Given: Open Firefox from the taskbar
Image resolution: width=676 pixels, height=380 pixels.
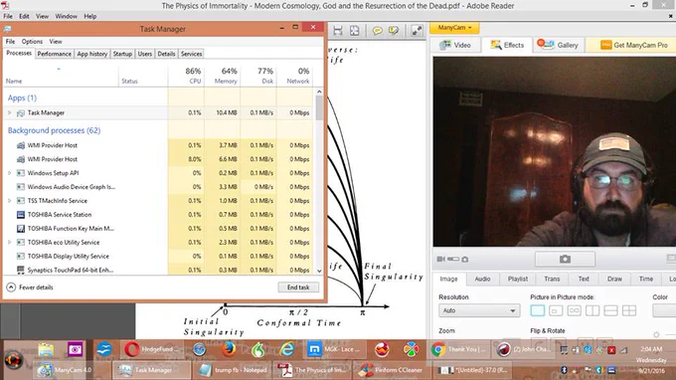Looking at the screenshot, I should click(x=229, y=349).
